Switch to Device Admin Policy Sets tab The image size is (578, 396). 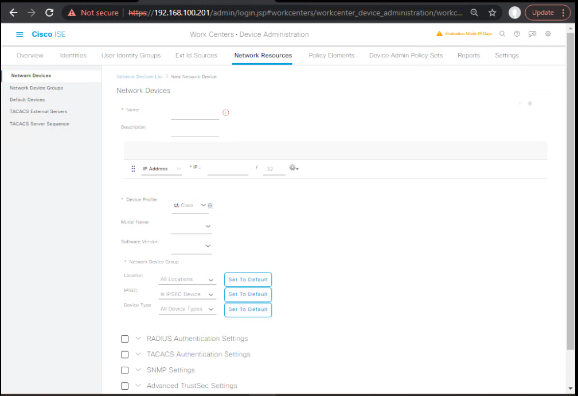406,55
